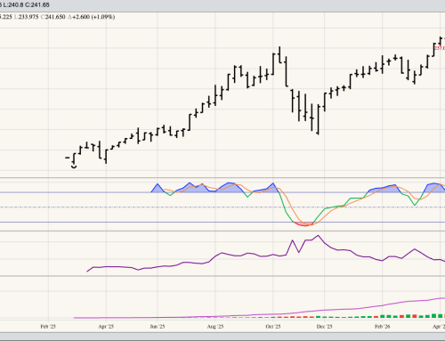The width and height of the screenshot is (445, 341).
Task: Click the 'L:240.8' low value in the title bar
Action: point(12,4)
